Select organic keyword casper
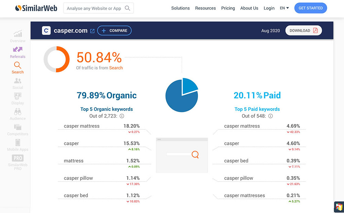The height and width of the screenshot is (213, 344). click(71, 143)
